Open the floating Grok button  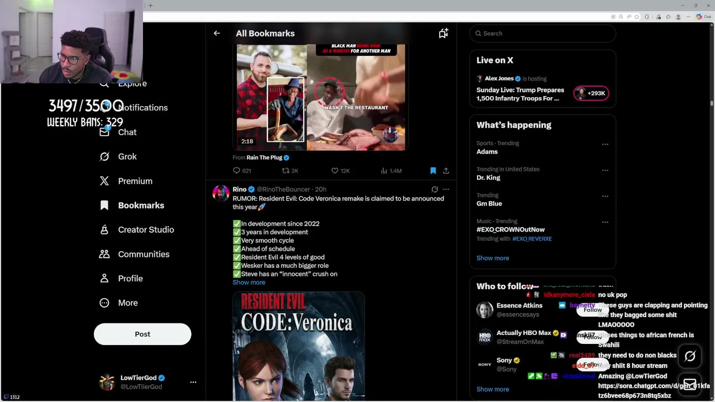point(690,356)
